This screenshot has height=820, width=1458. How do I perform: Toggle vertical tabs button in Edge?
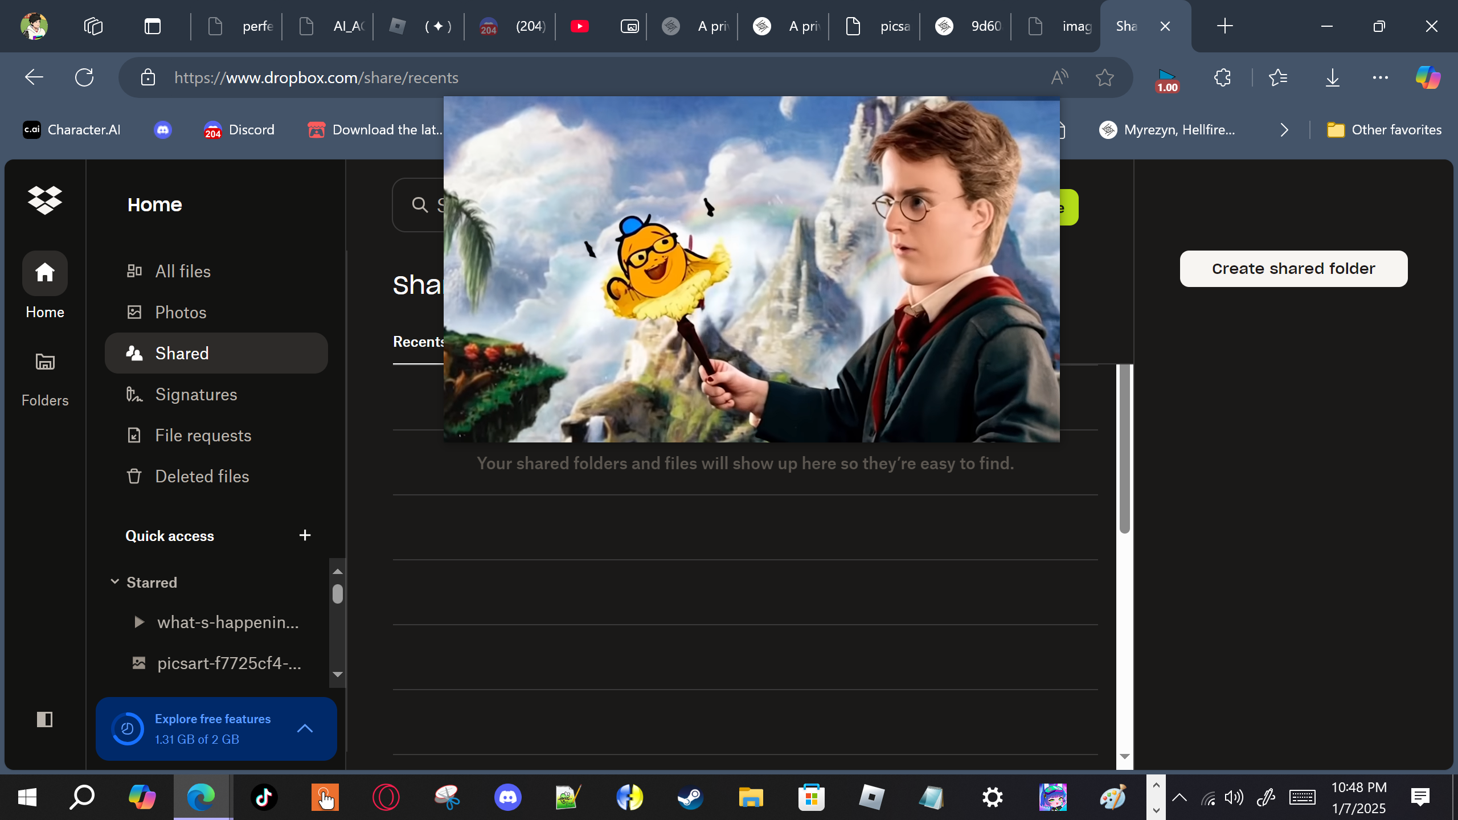pyautogui.click(x=152, y=26)
